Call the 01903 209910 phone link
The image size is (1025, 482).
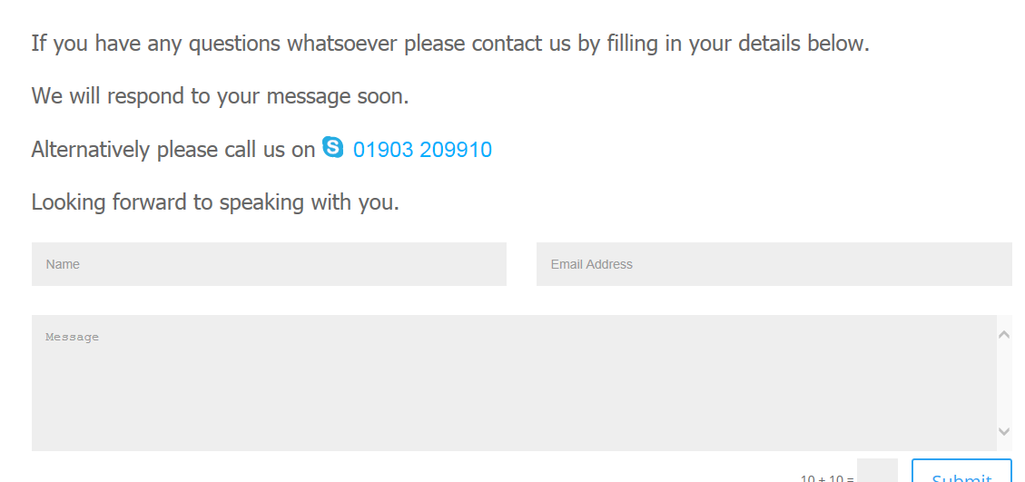tap(422, 150)
